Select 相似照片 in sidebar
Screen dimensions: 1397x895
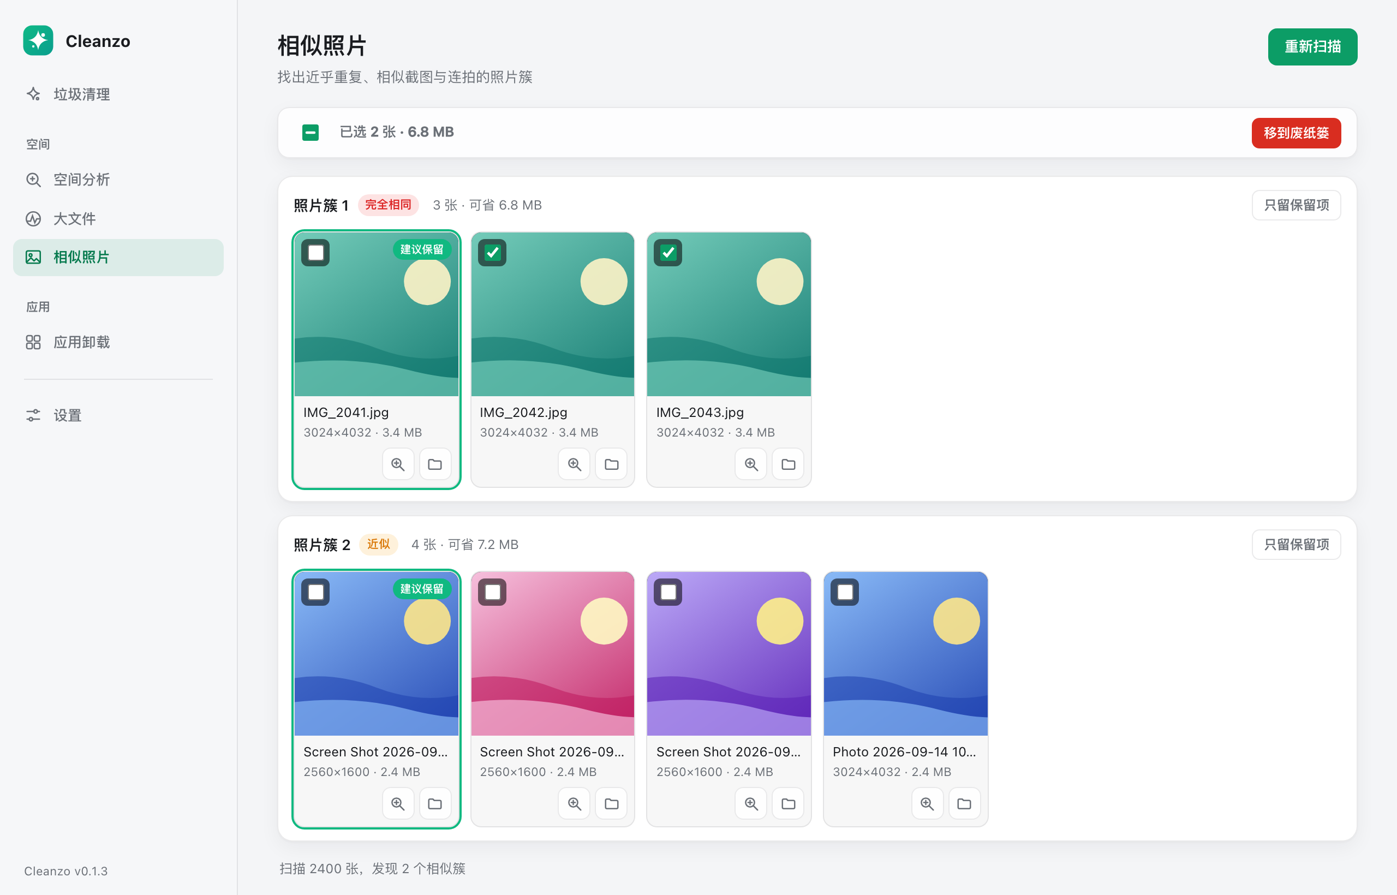(x=118, y=258)
